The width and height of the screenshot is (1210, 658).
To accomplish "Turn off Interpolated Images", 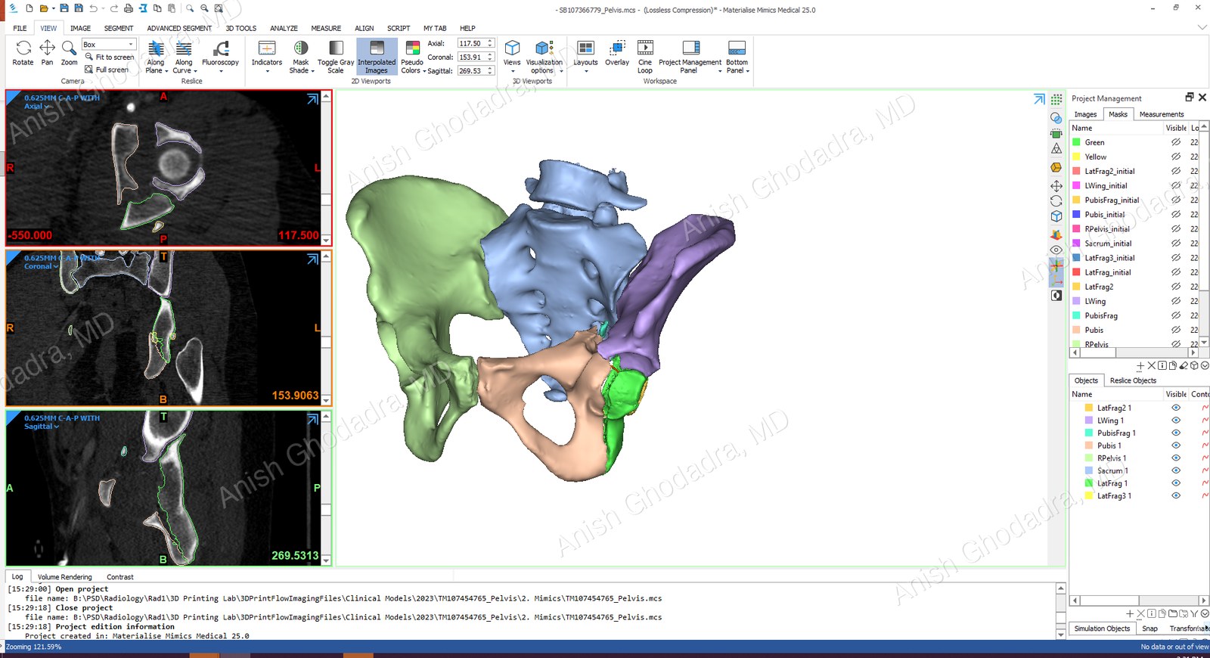I will (377, 57).
